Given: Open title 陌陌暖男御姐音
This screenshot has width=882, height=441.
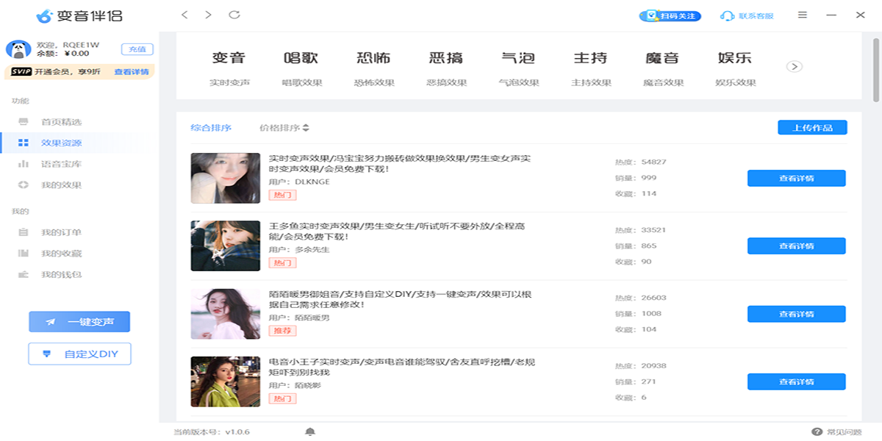Looking at the screenshot, I should [x=400, y=299].
